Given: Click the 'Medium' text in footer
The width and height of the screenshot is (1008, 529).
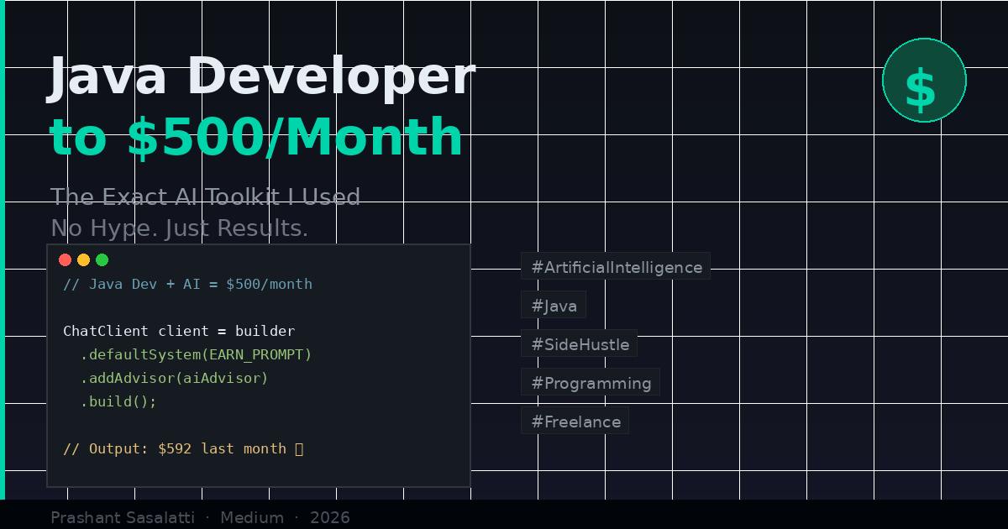Looking at the screenshot, I should click(251, 518).
